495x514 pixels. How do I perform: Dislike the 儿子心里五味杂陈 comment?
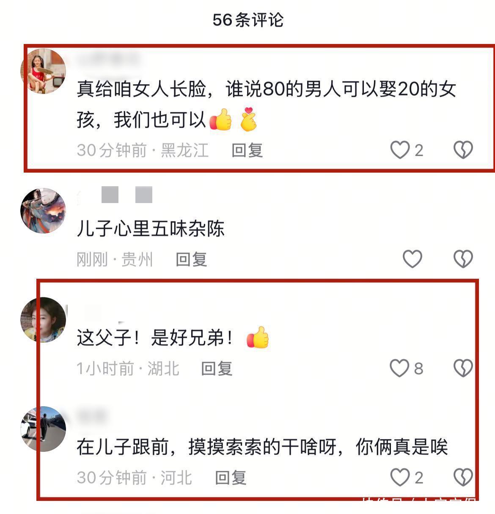pyautogui.click(x=463, y=259)
